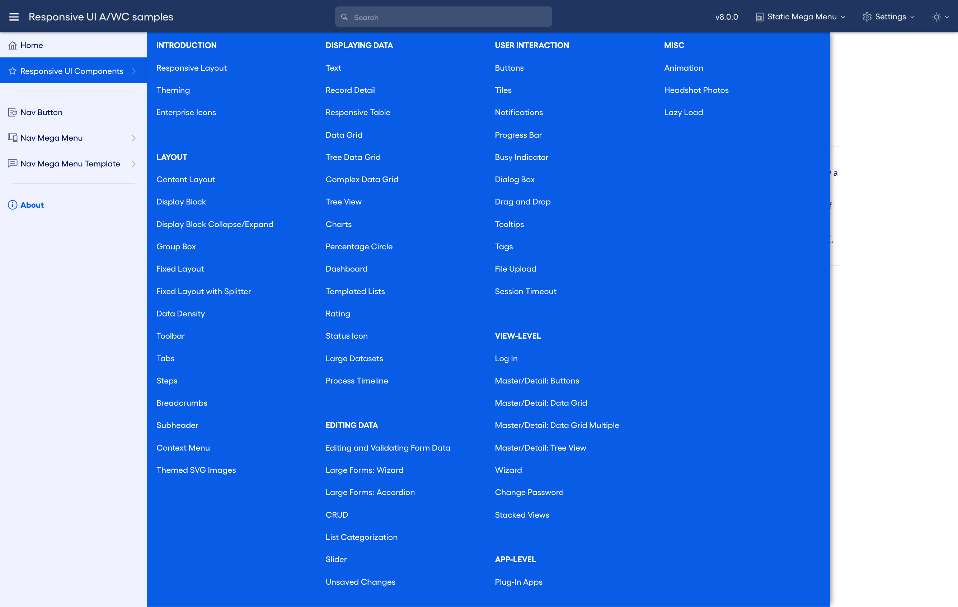Viewport: 958px width, 607px height.
Task: Open the Session Timeout link
Action: [x=526, y=291]
